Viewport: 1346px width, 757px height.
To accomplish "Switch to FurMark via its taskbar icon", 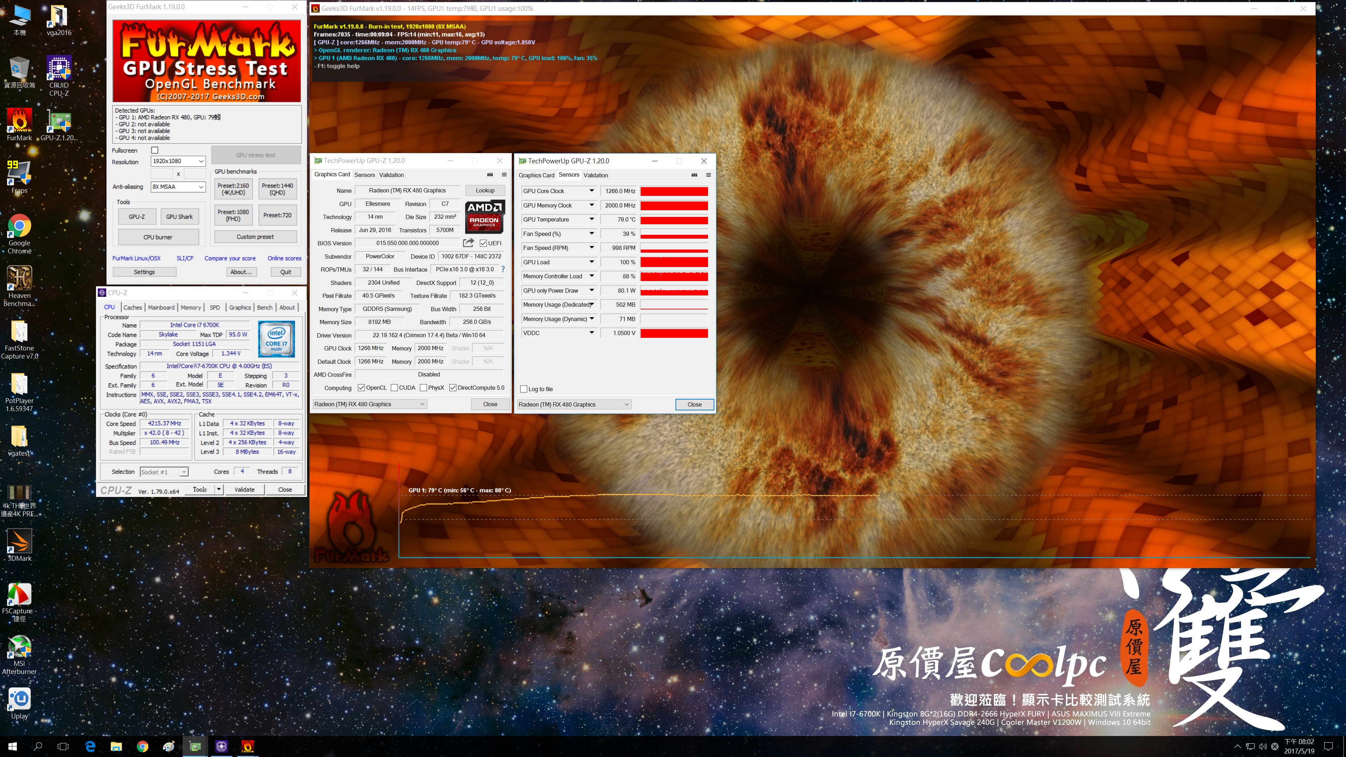I will 248,746.
